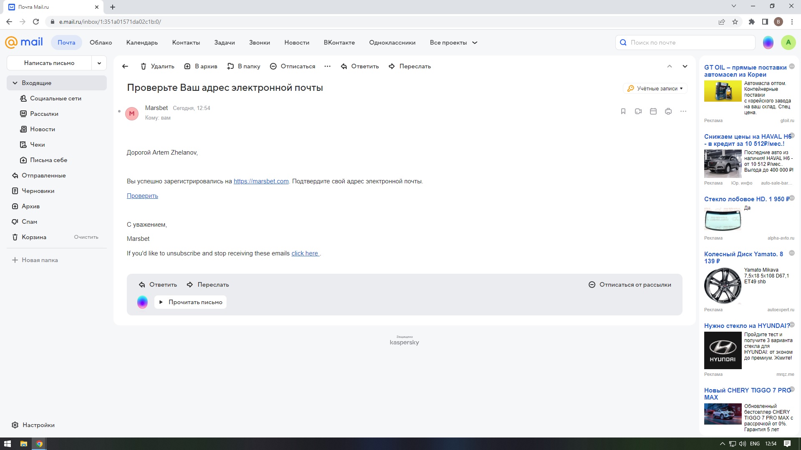
Task: Click the Поиск по почте search field
Action: pyautogui.click(x=688, y=42)
